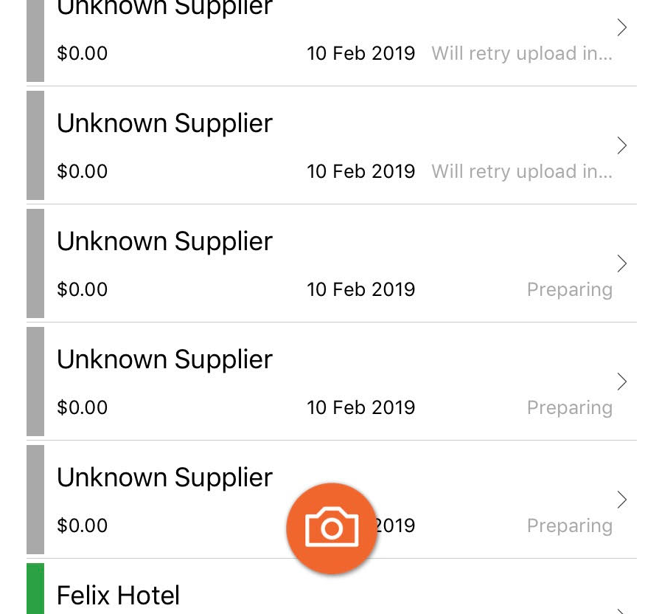This screenshot has width=659, height=614.
Task: Select the green status bar beside Felix Hotel
Action: 35,588
